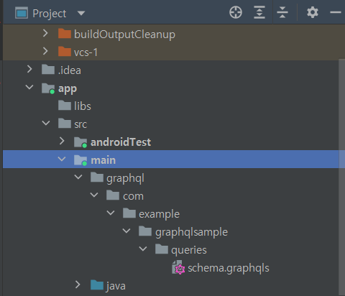Viewport: 345px width, 296px height.
Task: Collapse the queries folder
Action: (143, 249)
